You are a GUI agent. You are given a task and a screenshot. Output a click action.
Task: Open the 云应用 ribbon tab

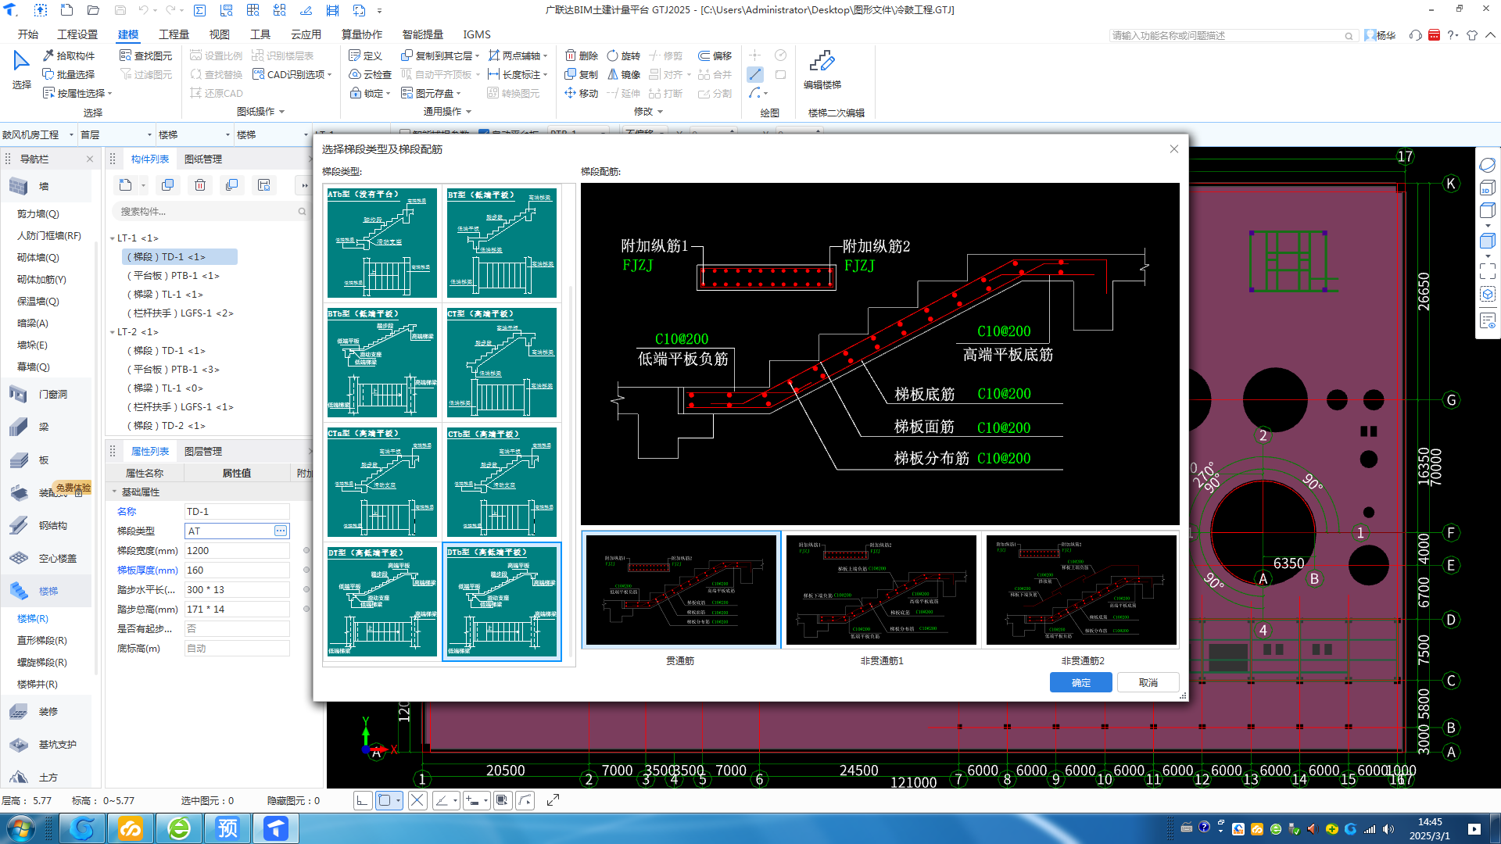coord(306,34)
